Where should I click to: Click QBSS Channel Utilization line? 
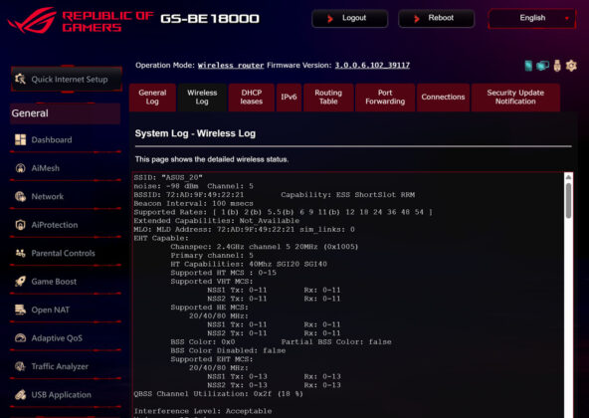218,393
